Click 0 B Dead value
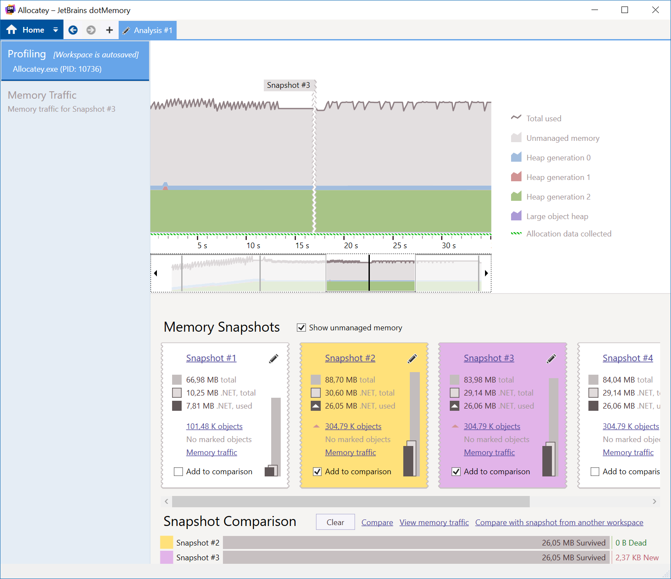The image size is (671, 579). [631, 543]
